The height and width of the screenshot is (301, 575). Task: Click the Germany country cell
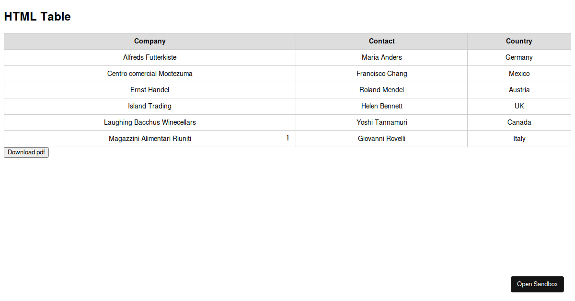[x=519, y=58]
